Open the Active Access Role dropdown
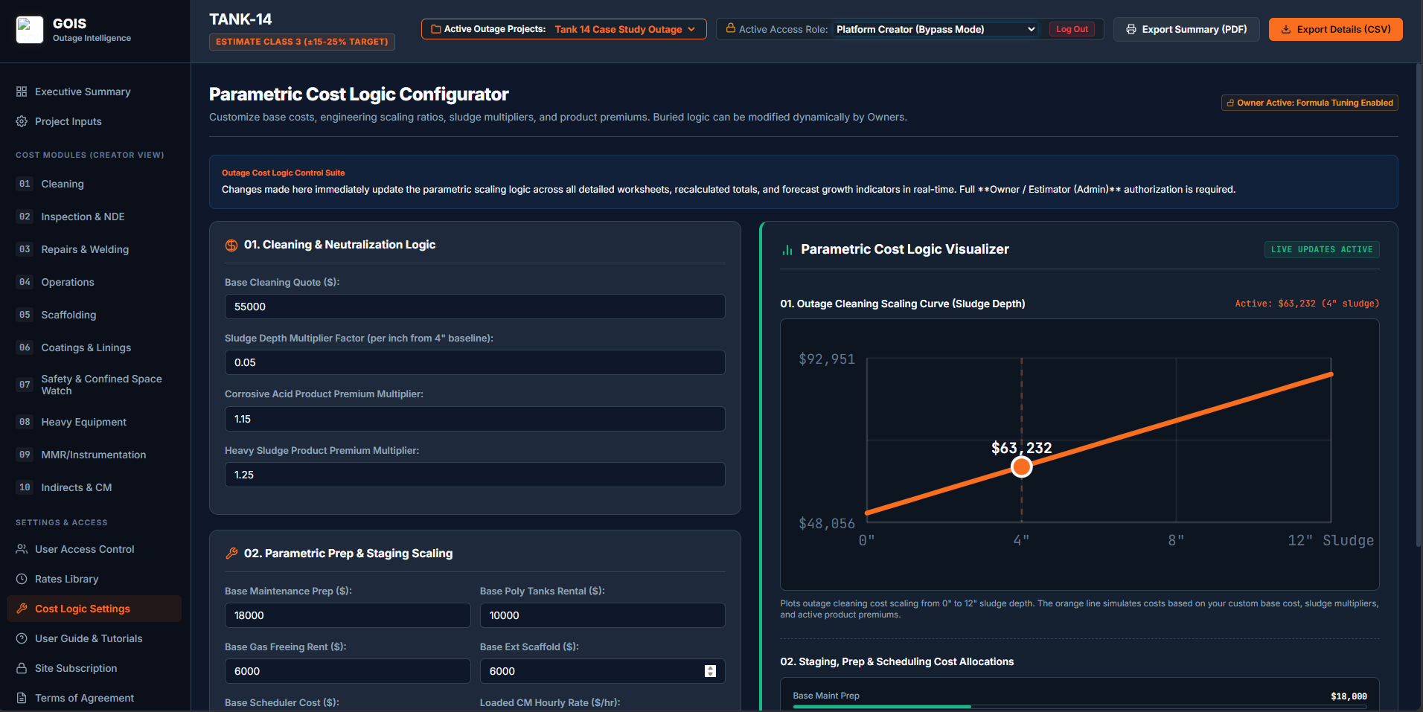 click(x=936, y=29)
